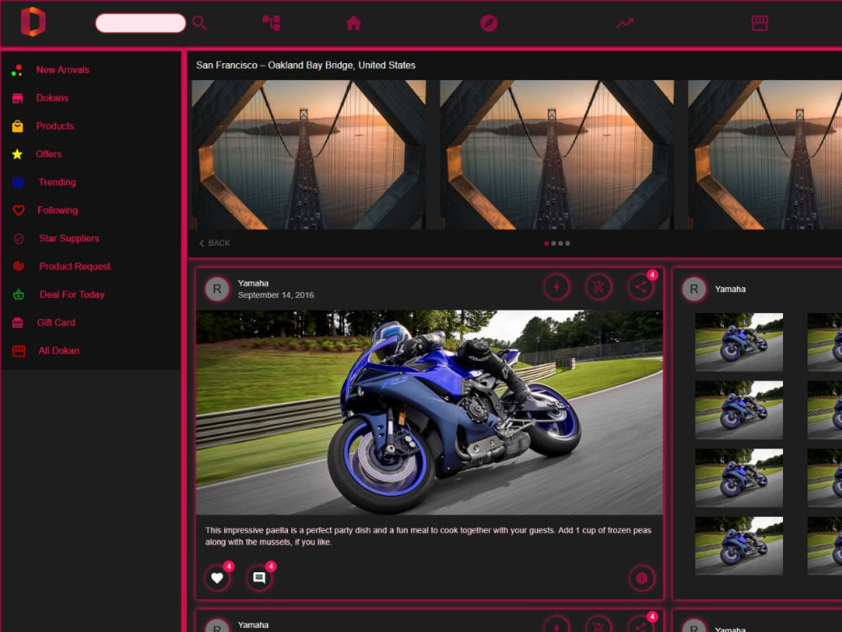Click the All Dokan store icon

(x=19, y=351)
